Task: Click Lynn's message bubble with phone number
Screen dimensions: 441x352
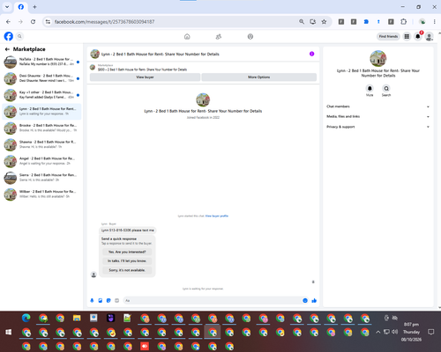Action: point(128,231)
